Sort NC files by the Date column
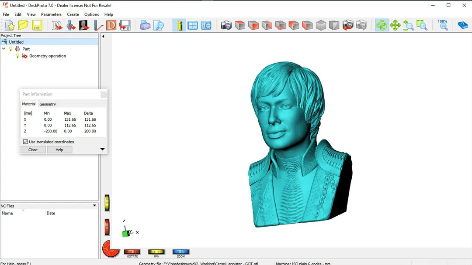The image size is (472, 265). point(72,213)
